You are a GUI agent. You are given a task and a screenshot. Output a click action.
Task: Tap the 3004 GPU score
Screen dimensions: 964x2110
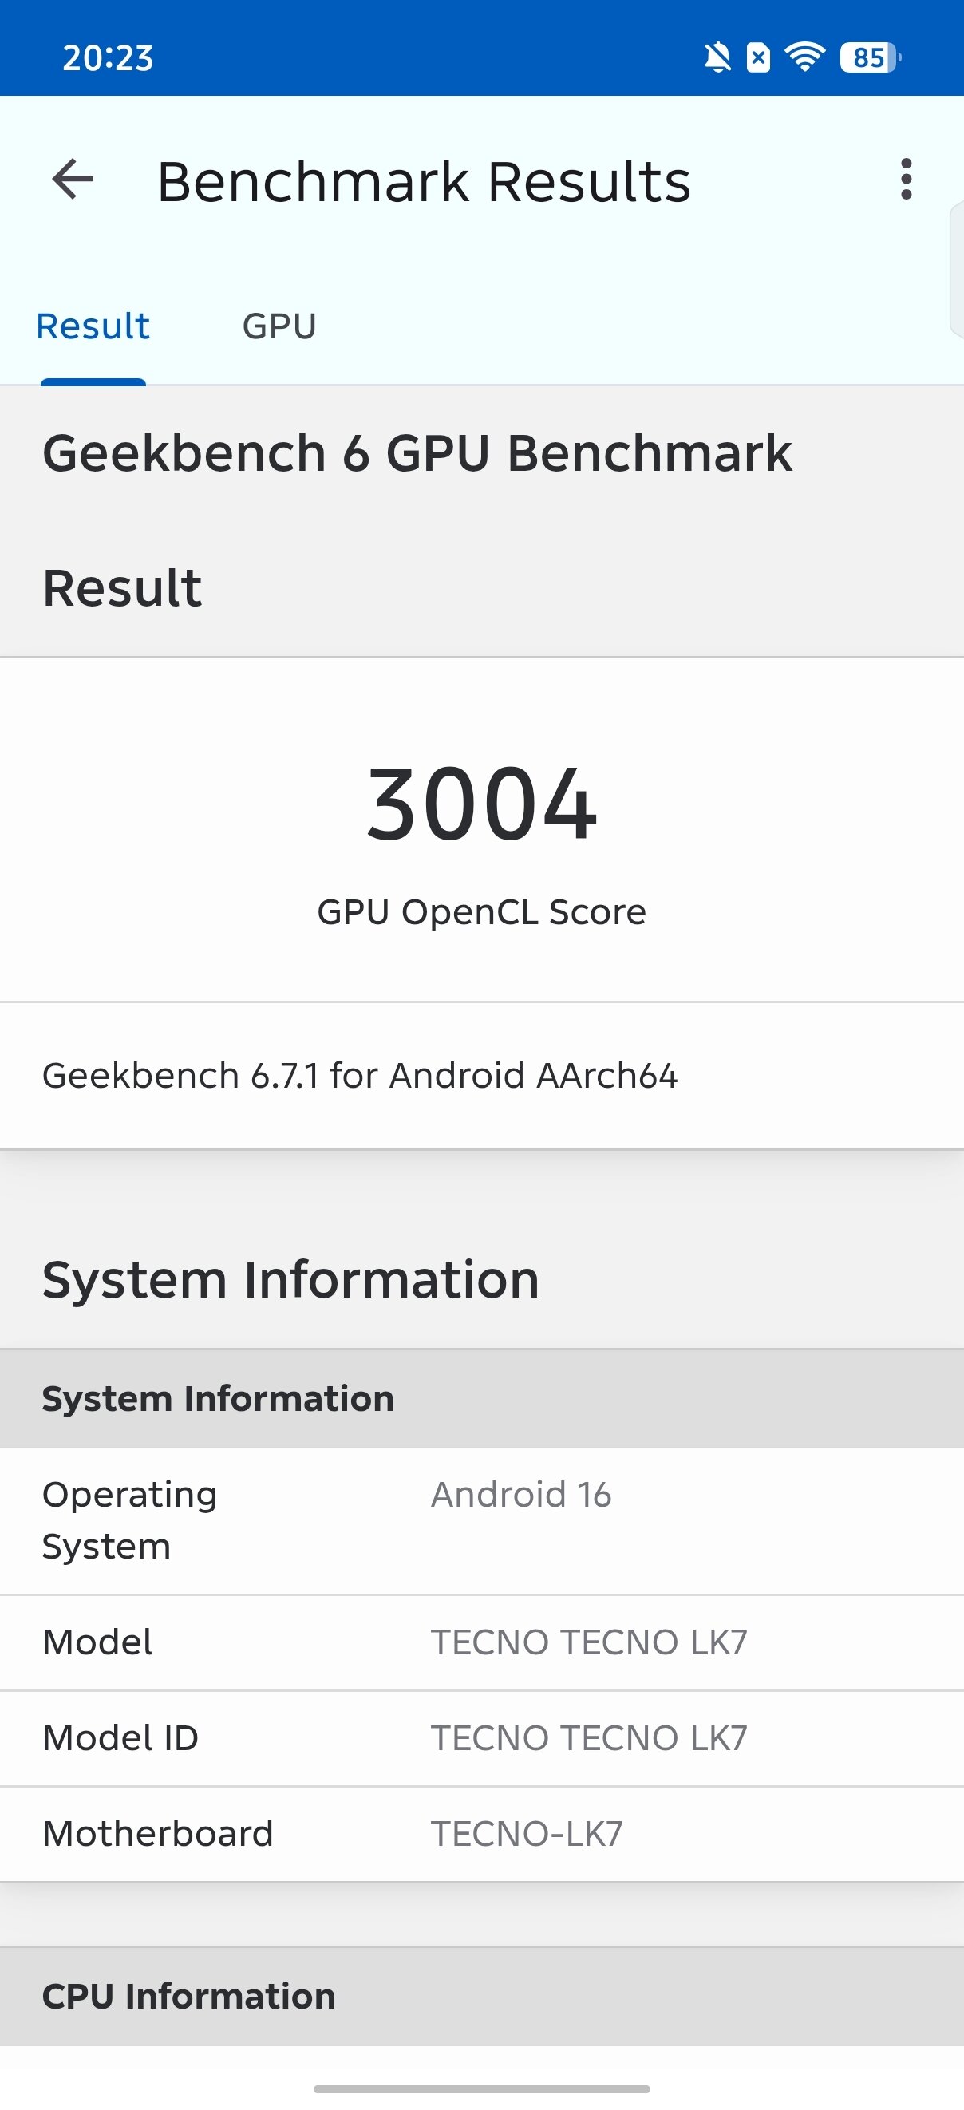point(481,804)
